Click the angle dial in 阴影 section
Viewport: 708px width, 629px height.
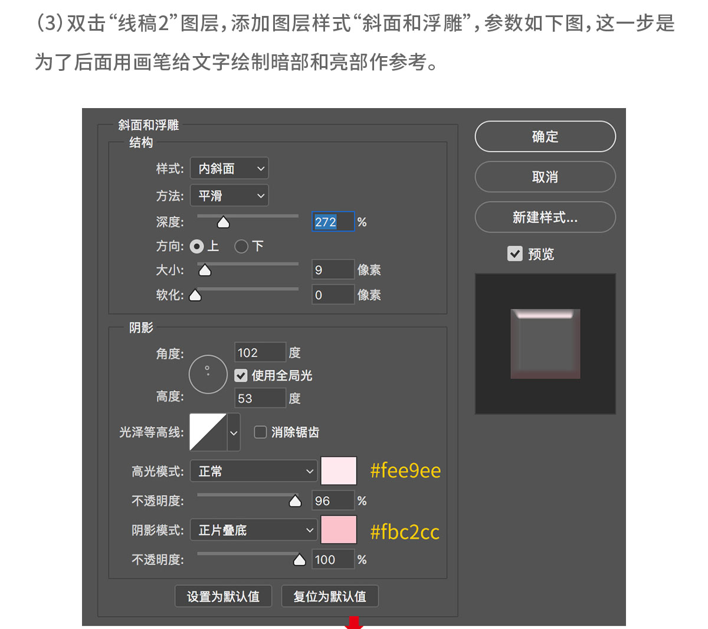208,374
